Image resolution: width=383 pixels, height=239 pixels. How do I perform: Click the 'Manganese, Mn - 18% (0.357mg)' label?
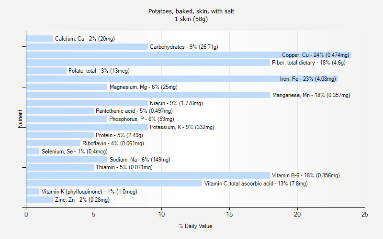click(311, 95)
